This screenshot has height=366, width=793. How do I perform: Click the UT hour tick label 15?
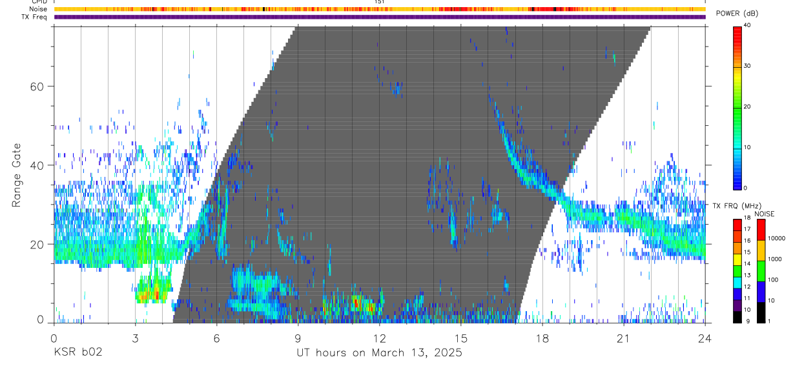461,338
